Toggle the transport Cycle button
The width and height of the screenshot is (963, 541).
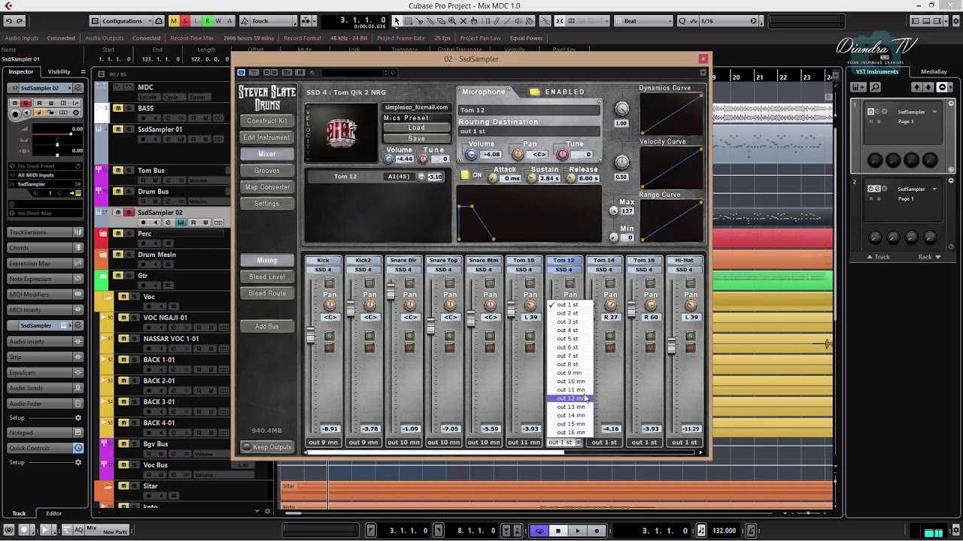pyautogui.click(x=539, y=531)
